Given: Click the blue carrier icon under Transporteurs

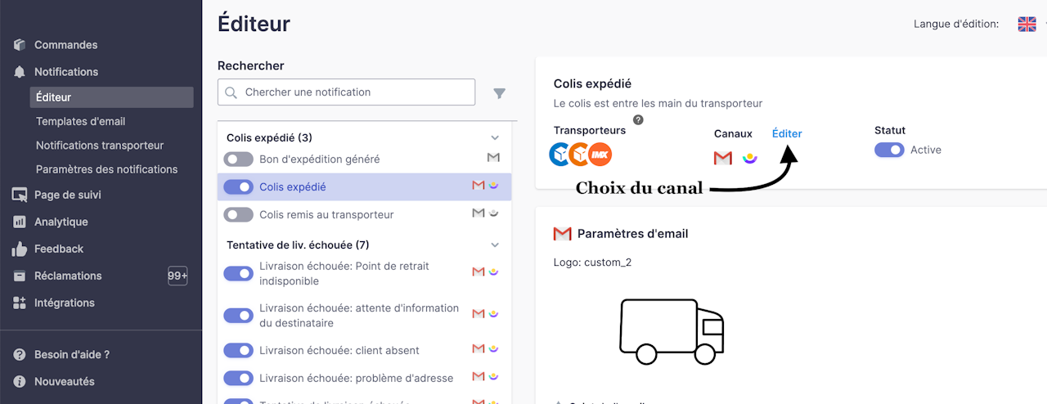Looking at the screenshot, I should tap(560, 154).
